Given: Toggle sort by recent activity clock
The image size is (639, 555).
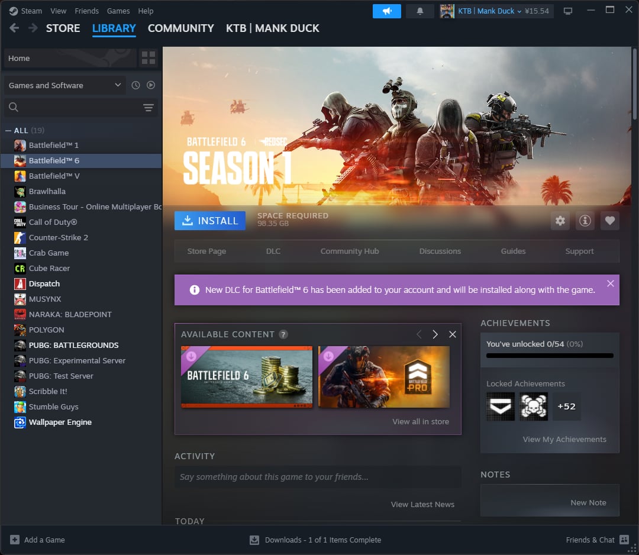Looking at the screenshot, I should (x=135, y=85).
